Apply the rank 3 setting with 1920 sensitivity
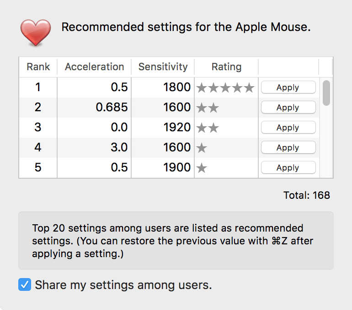This screenshot has height=310, width=352. pos(288,128)
